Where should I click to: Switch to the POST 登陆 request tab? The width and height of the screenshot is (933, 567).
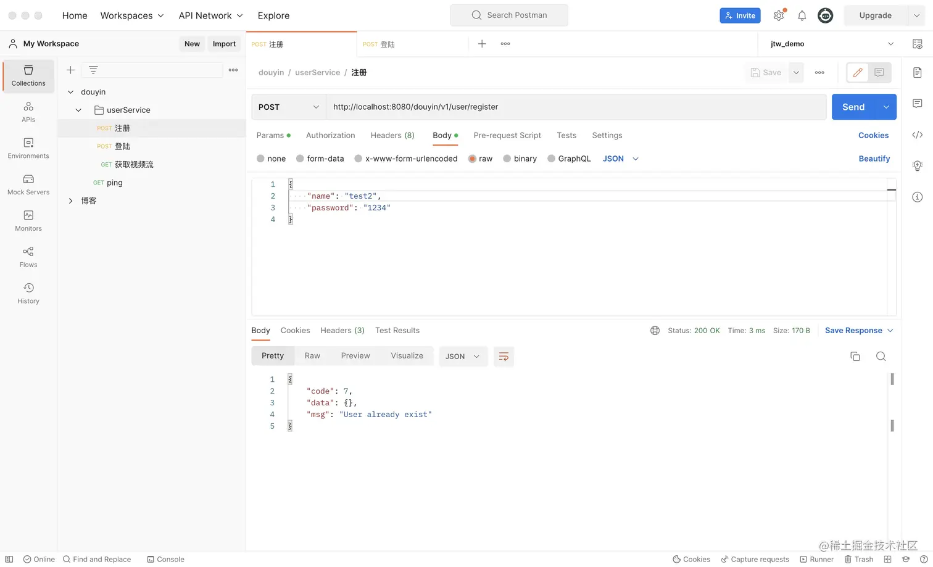(x=412, y=44)
